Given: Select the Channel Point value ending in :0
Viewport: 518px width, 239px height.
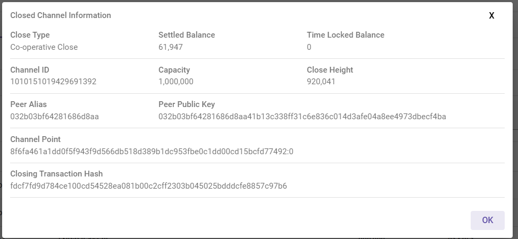Looking at the screenshot, I should (152, 152).
